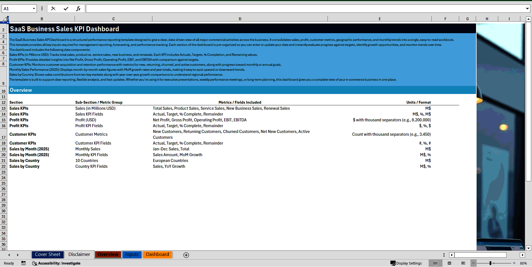
Task: Select the Disclaimer sheet tab
Action: (x=79, y=255)
